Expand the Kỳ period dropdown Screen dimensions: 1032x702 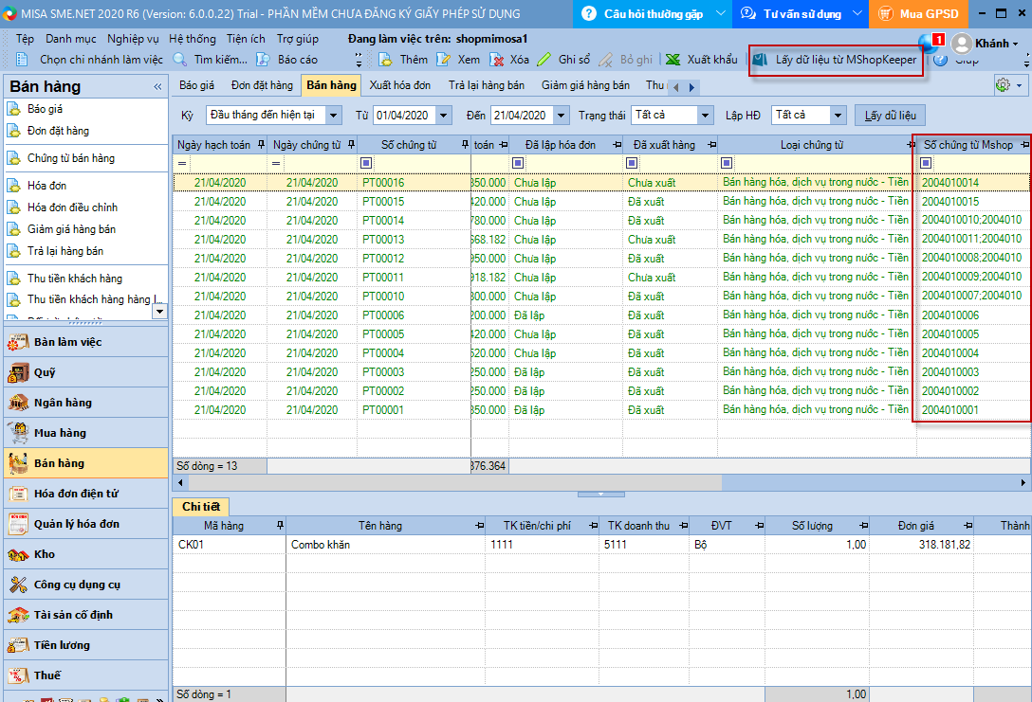tap(333, 116)
